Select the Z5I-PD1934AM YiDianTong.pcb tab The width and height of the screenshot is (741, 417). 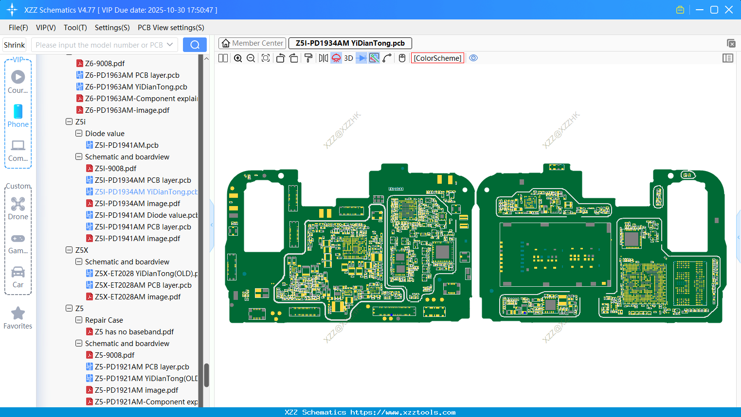(x=349, y=43)
